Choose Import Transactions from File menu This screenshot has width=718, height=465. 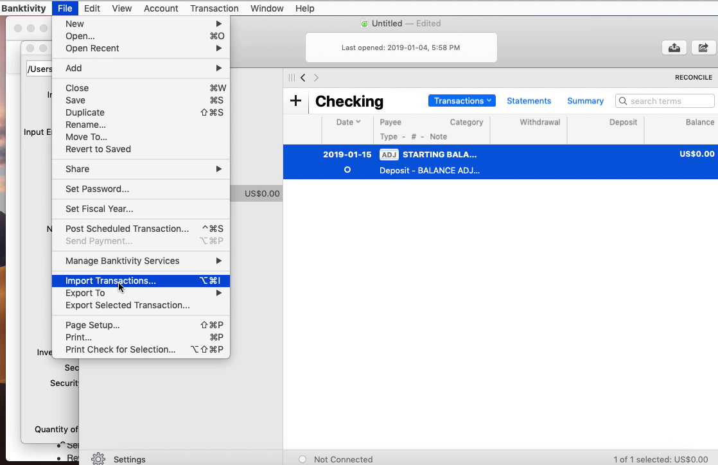pyautogui.click(x=141, y=281)
